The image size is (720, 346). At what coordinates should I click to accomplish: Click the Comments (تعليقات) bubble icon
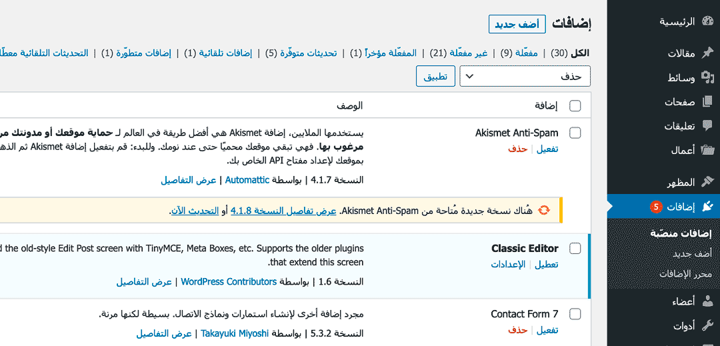(x=707, y=126)
